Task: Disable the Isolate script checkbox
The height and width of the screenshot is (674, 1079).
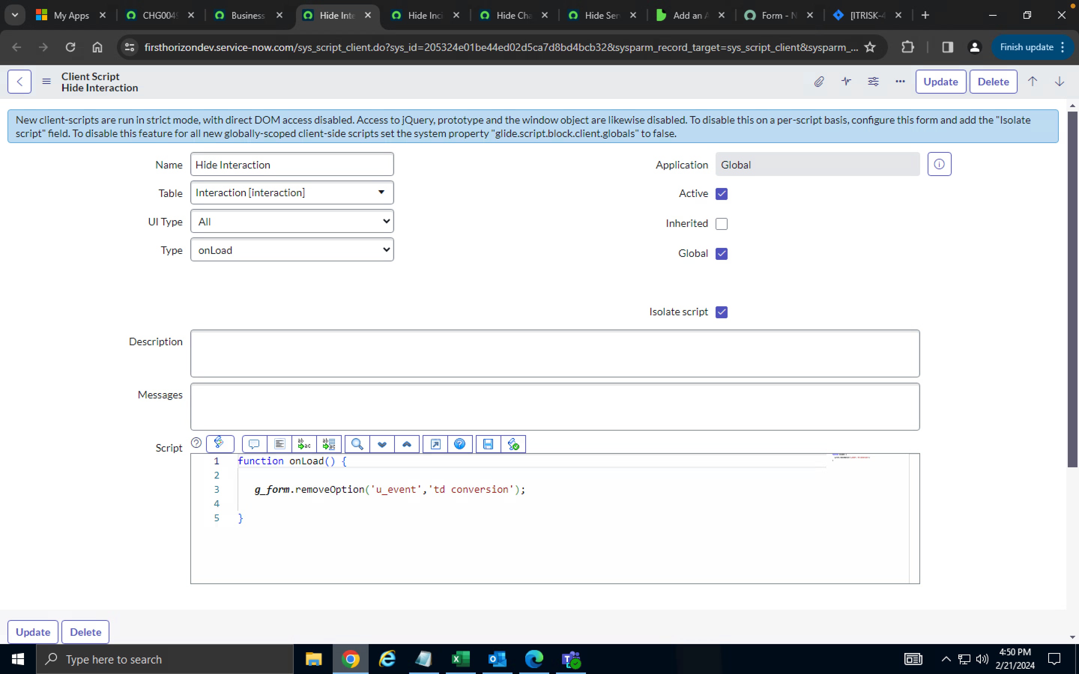Action: [x=722, y=312]
